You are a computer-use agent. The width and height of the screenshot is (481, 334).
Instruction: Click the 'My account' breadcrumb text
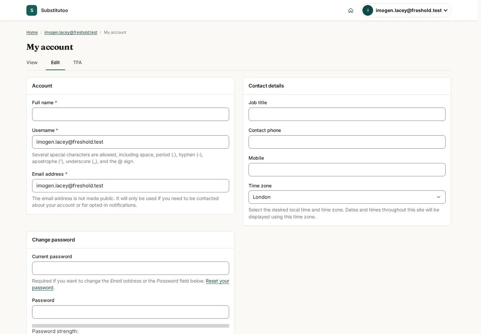115,32
